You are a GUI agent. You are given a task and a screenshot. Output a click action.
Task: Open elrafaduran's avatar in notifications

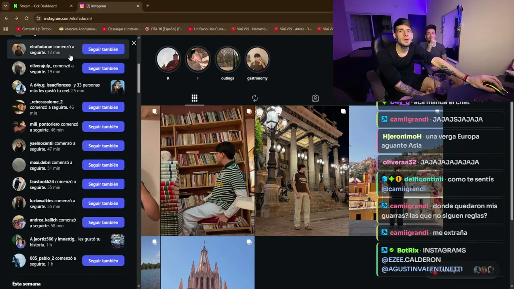pos(19,49)
